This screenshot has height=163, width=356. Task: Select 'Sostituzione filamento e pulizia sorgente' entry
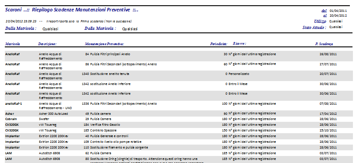pyautogui.click(x=119, y=147)
